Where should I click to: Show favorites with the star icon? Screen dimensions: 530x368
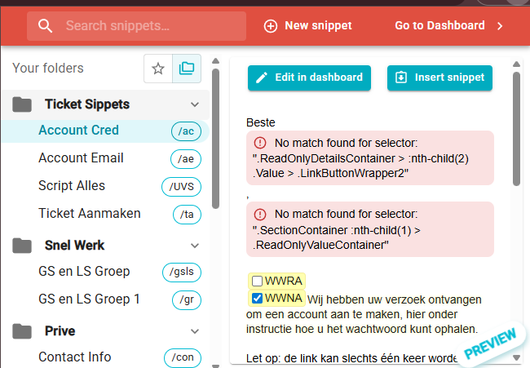click(158, 69)
